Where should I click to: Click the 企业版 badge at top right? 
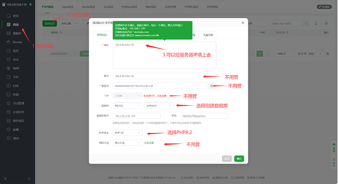click(x=324, y=7)
